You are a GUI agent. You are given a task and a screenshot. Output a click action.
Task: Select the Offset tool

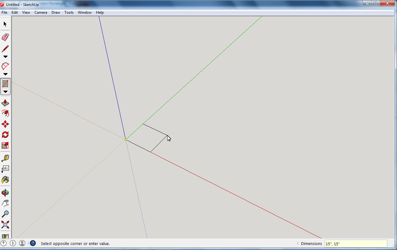click(x=5, y=113)
